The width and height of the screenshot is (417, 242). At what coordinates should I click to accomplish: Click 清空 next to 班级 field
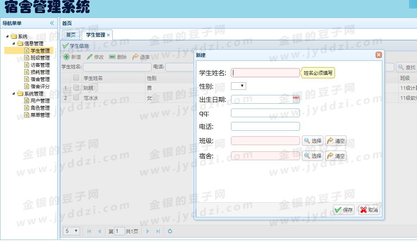pos(336,141)
